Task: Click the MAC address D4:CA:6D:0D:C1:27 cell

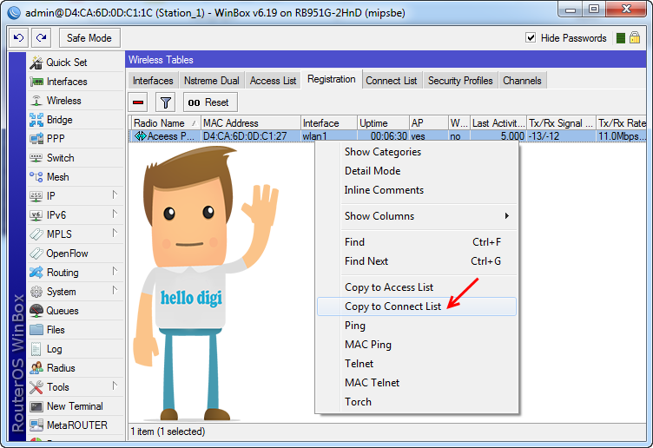Action: pos(251,136)
